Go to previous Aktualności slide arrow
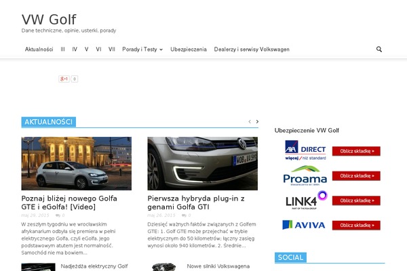The image size is (407, 271). 250,122
